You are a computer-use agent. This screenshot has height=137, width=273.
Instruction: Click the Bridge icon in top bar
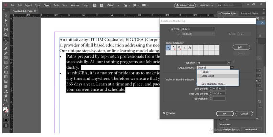tap(95, 5)
